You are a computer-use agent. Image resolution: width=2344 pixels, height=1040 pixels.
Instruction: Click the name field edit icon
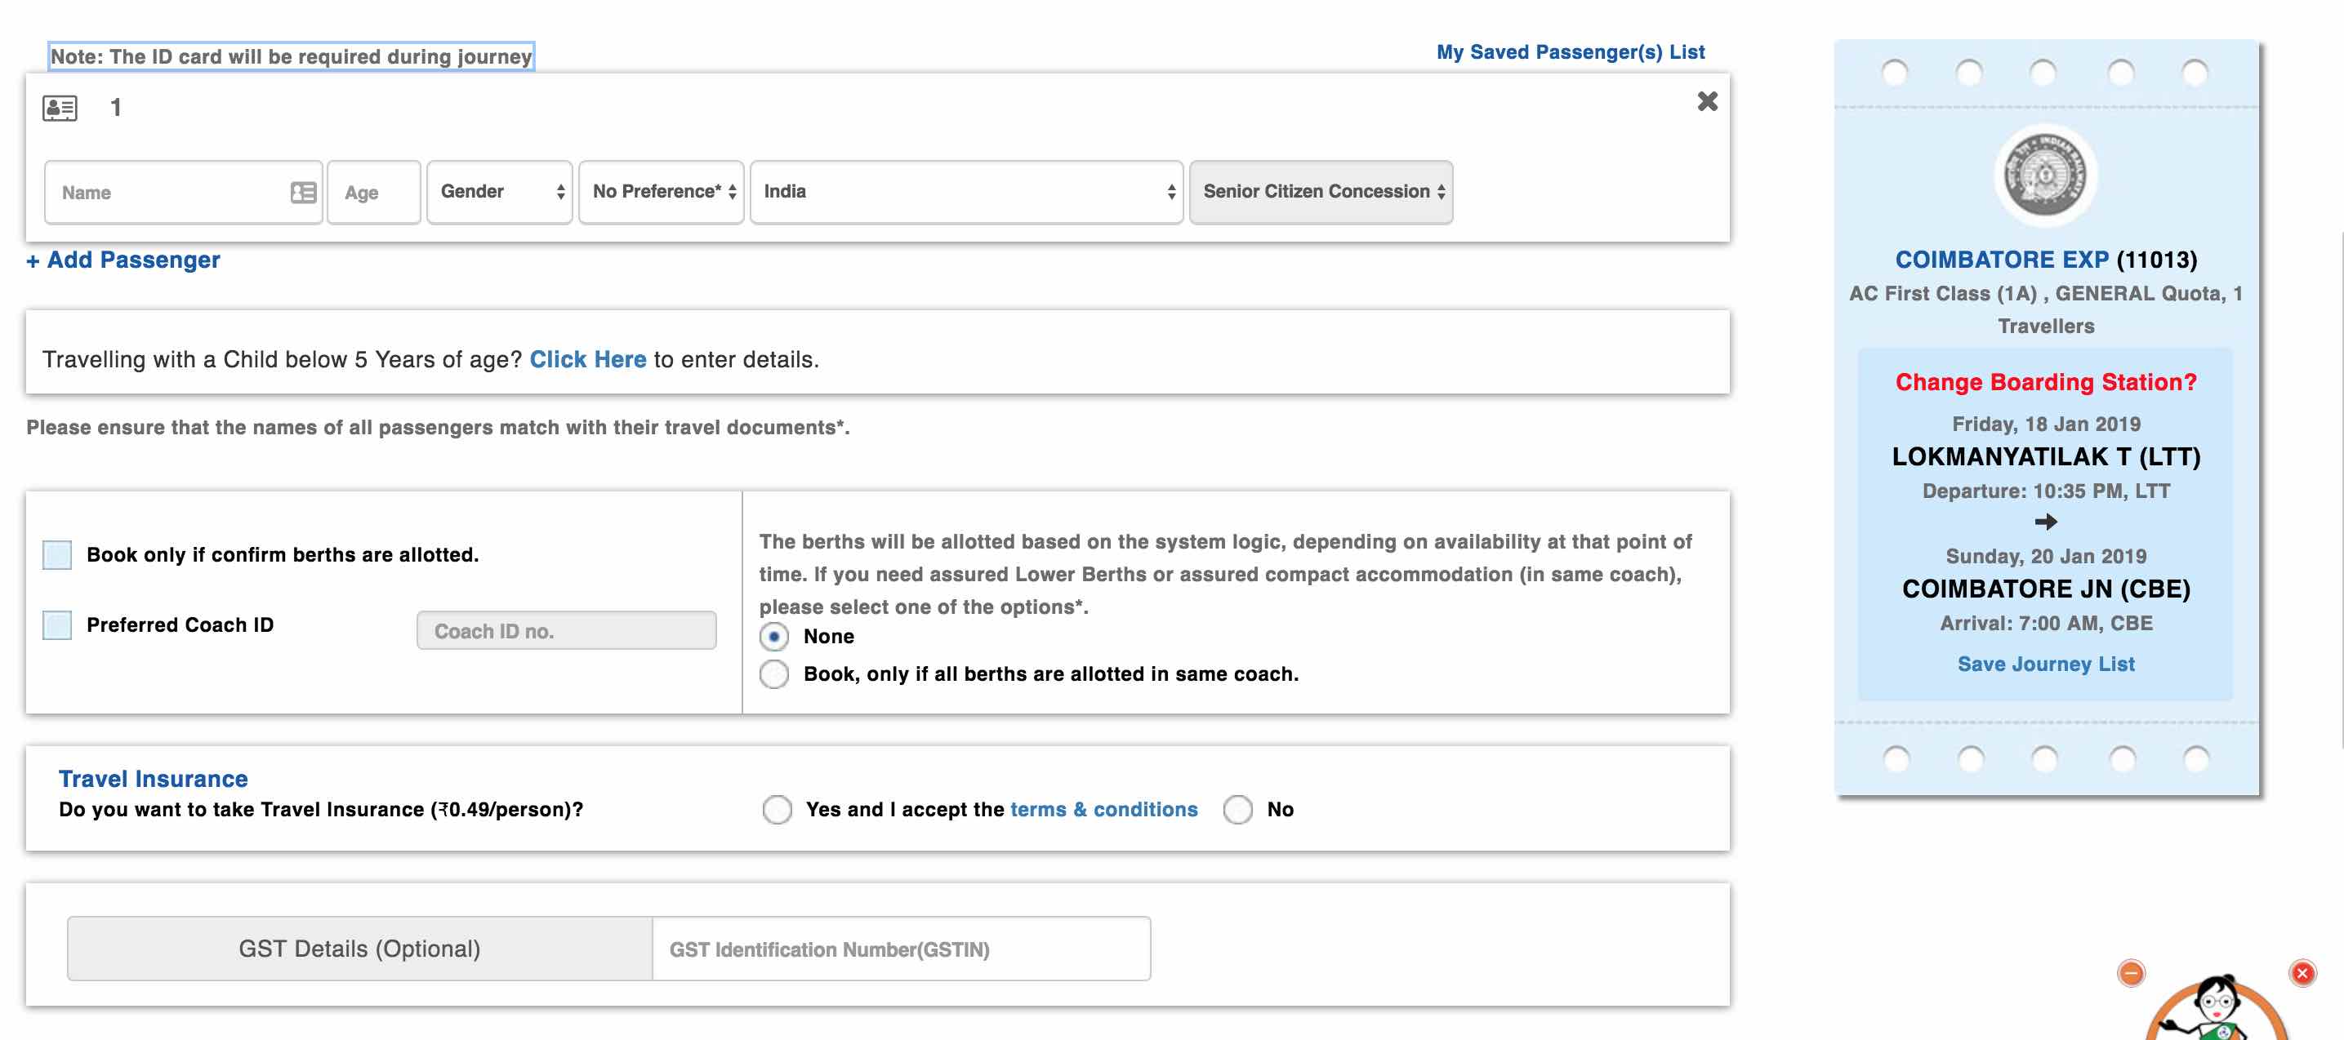(301, 191)
